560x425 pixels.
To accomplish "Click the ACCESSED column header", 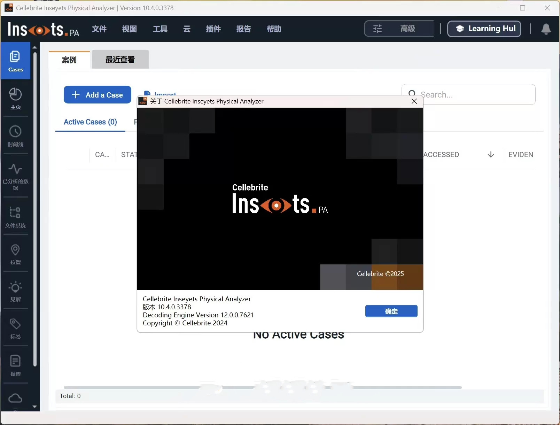I will pyautogui.click(x=441, y=155).
